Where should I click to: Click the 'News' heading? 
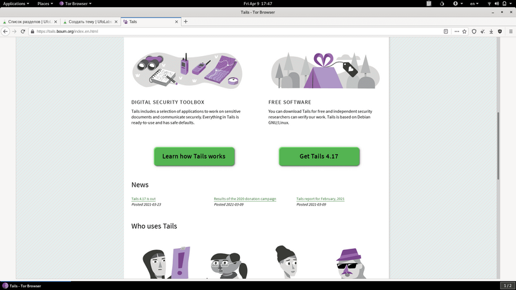click(140, 185)
